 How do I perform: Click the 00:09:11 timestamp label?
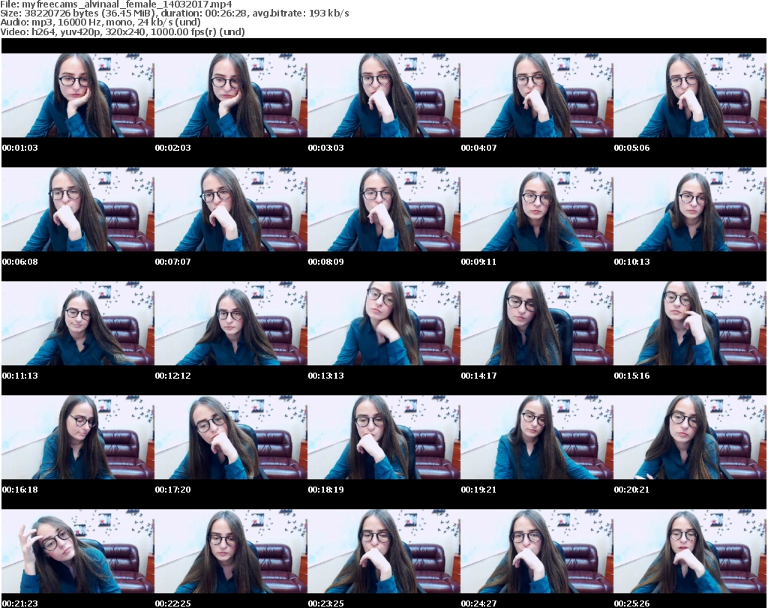click(478, 262)
